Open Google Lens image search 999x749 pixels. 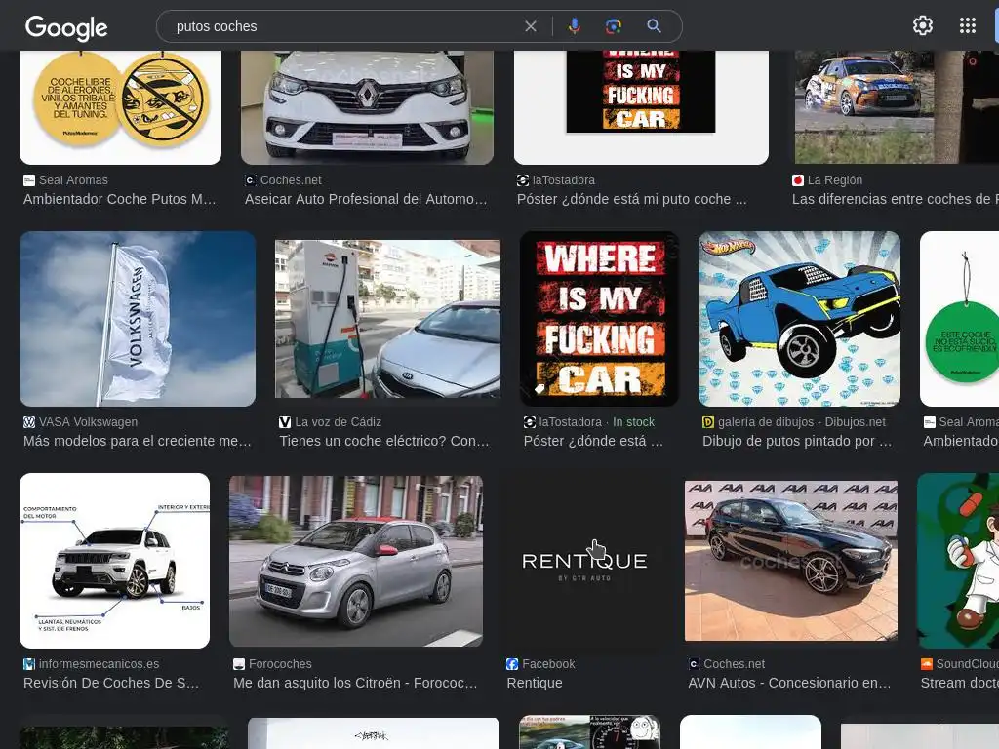pos(613,26)
